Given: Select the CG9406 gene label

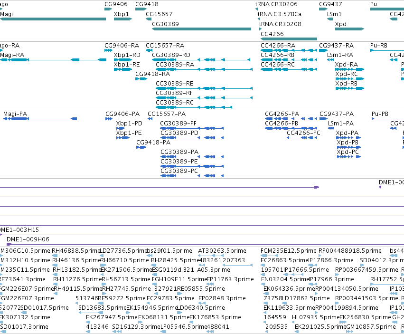Looking at the screenshot, I should pyautogui.click(x=116, y=4).
